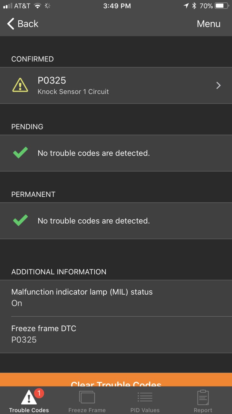The image size is (232, 414).
Task: Switch to the PID Values tab label
Action: pos(145,410)
